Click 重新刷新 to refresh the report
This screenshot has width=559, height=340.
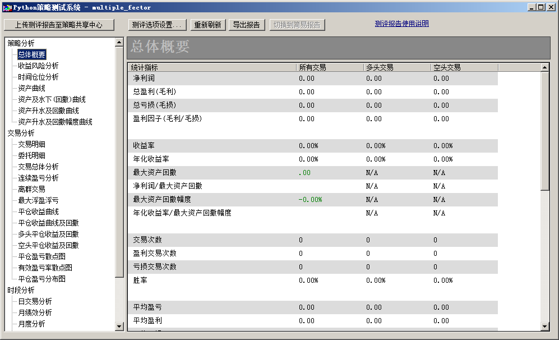[x=207, y=25]
